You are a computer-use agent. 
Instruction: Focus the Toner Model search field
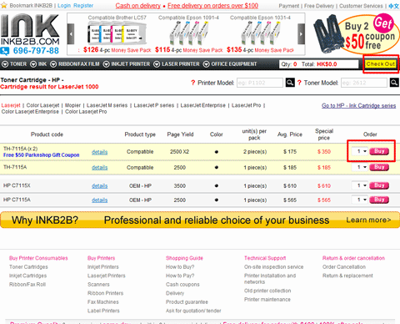[x=364, y=83]
